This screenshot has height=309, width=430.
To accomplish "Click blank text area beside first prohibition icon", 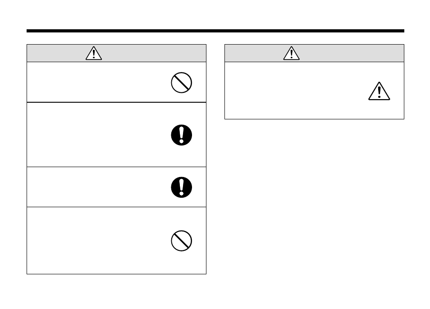I will (97, 82).
